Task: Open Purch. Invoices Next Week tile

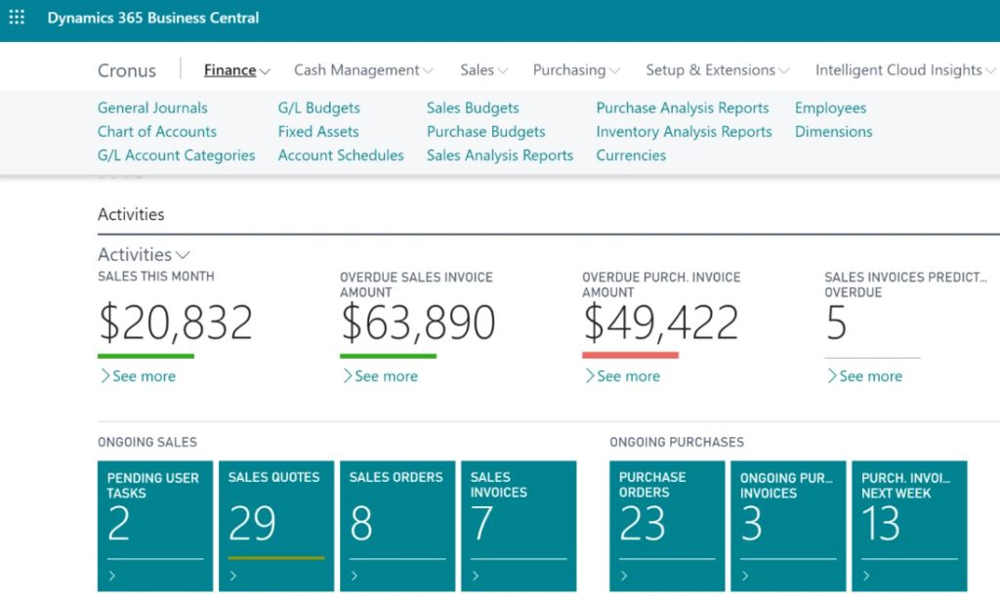Action: 909,526
